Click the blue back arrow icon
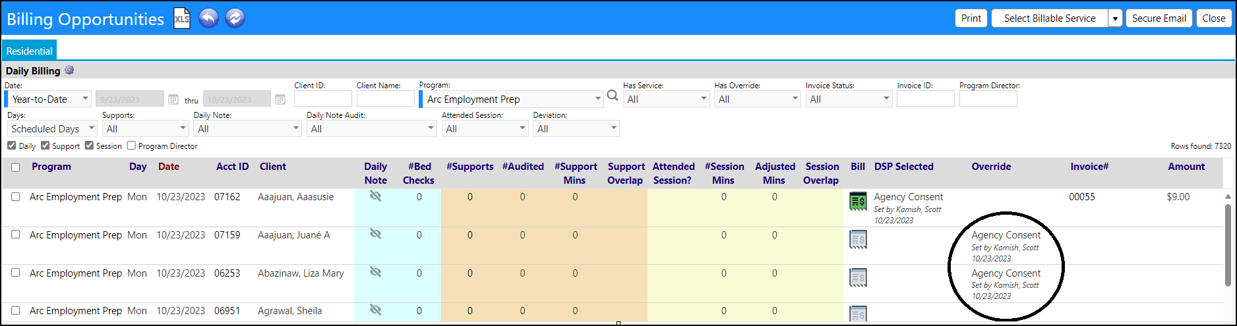Image resolution: width=1237 pixels, height=326 pixels. [208, 18]
